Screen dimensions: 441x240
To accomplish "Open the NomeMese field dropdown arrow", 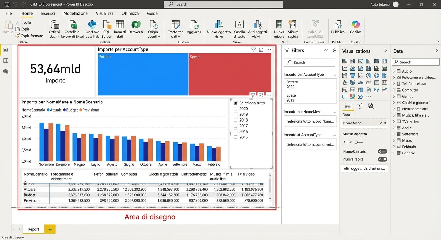I will [380, 123].
